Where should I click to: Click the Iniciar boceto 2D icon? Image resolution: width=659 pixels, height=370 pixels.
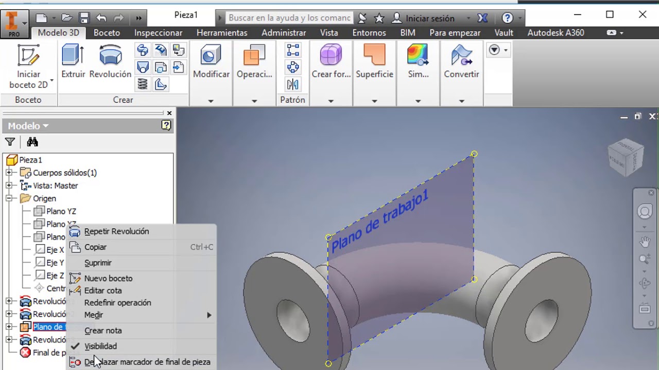point(28,55)
